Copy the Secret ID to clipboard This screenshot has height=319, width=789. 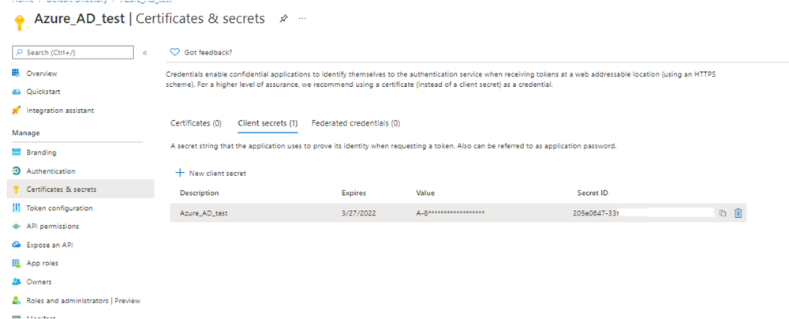pos(722,213)
